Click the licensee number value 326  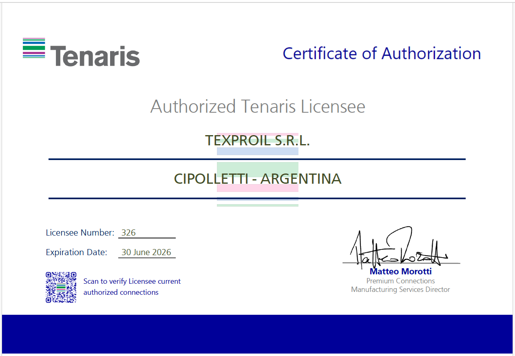point(128,233)
